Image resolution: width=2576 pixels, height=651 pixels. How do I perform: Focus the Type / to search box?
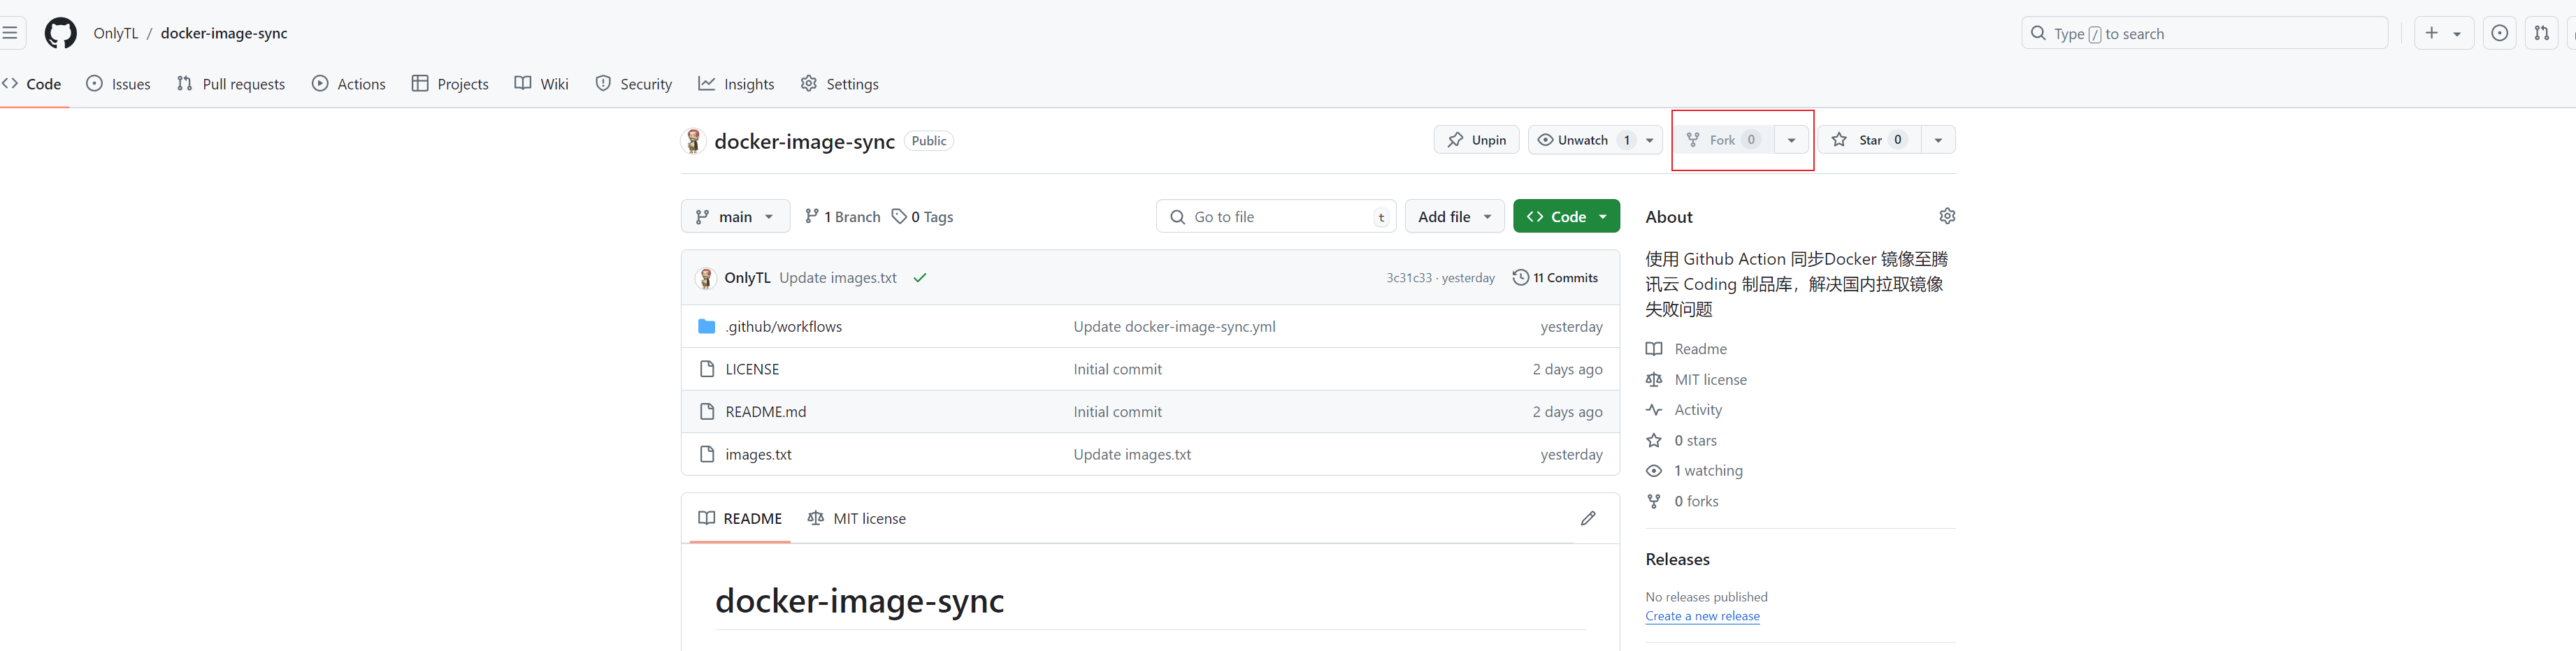point(2204,33)
